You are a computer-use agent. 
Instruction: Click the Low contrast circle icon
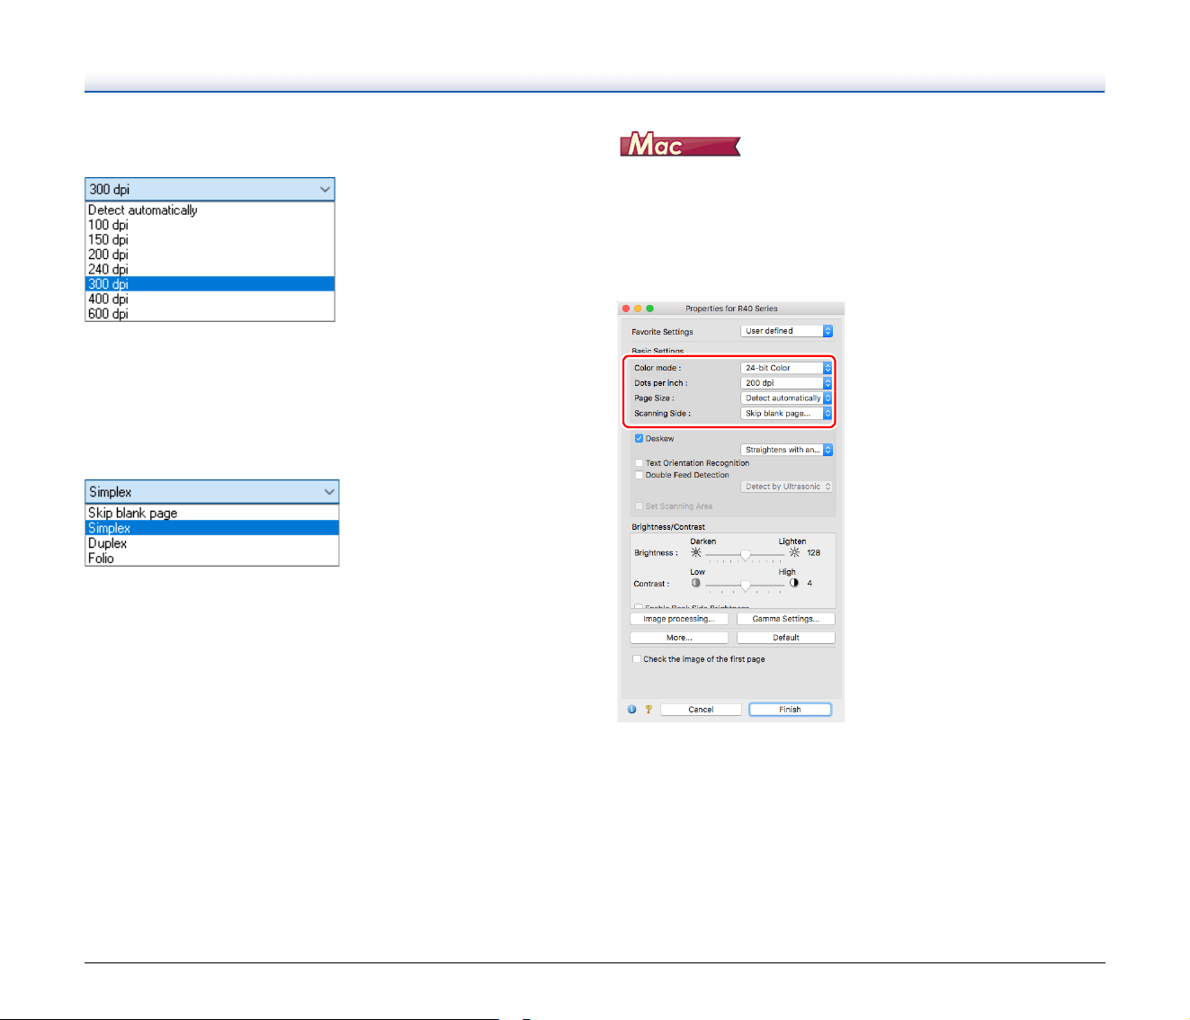[x=695, y=583]
